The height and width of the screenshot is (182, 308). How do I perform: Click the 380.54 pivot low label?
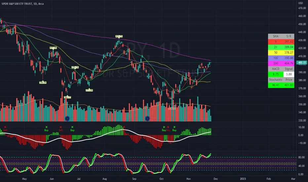click(x=43, y=82)
